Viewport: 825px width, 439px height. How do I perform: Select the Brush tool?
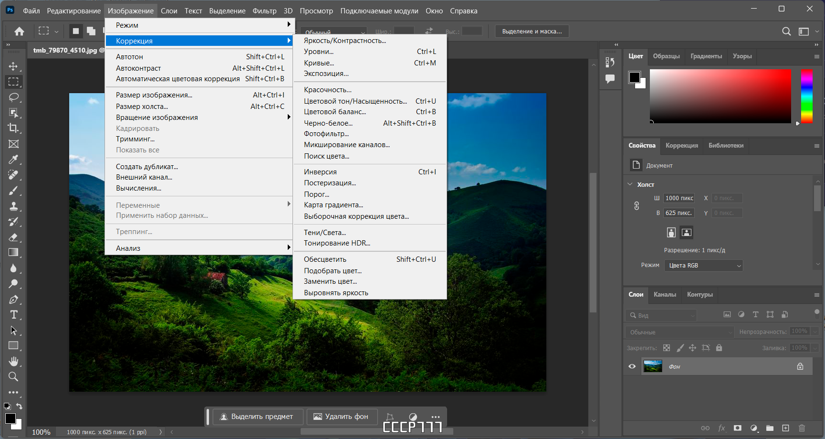tap(13, 191)
